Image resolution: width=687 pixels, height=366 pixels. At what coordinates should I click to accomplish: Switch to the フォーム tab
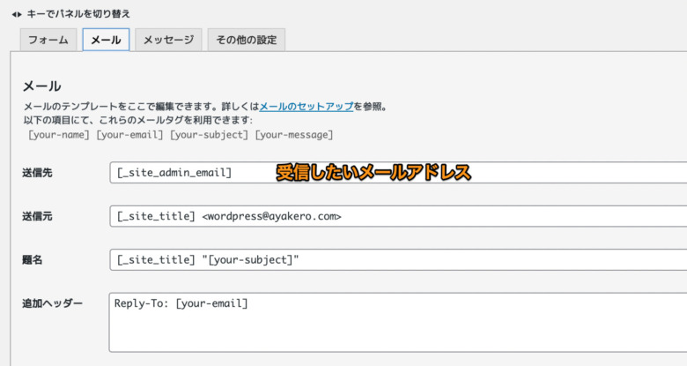(x=48, y=40)
